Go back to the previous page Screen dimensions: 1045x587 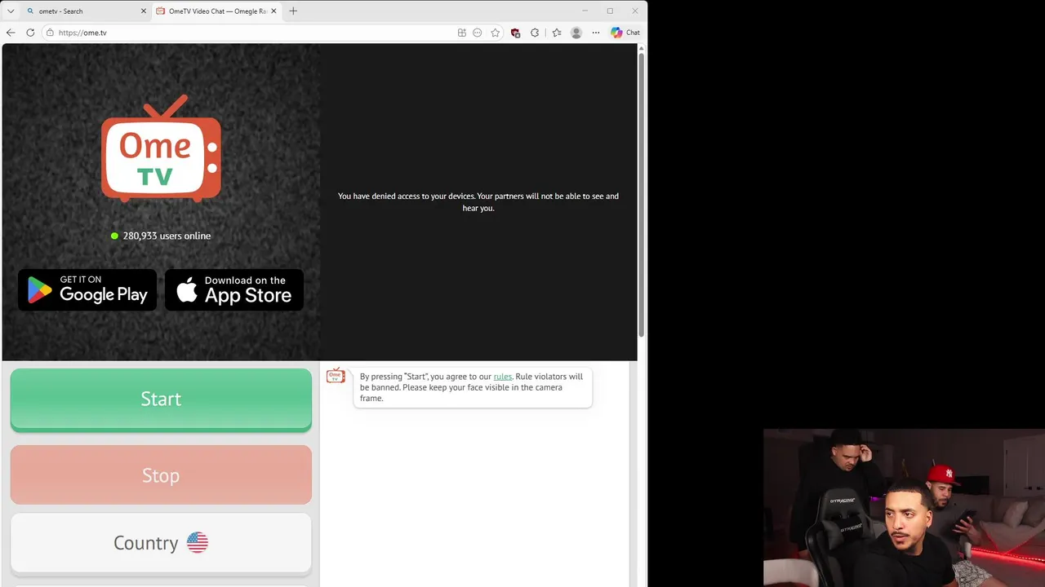click(11, 33)
